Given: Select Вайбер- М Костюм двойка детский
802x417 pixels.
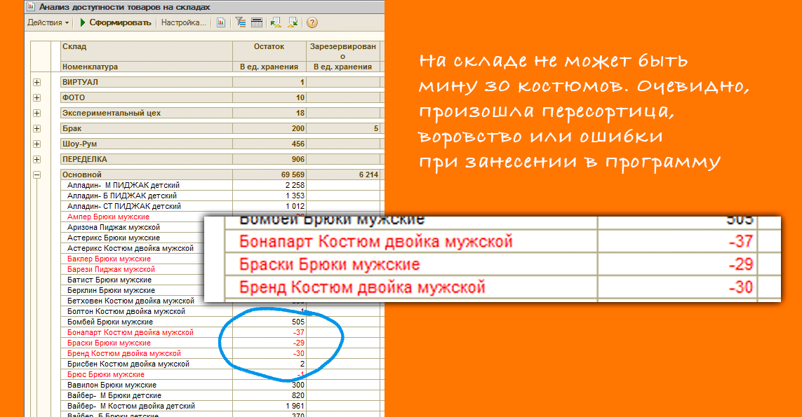Looking at the screenshot, I should click(x=131, y=406).
